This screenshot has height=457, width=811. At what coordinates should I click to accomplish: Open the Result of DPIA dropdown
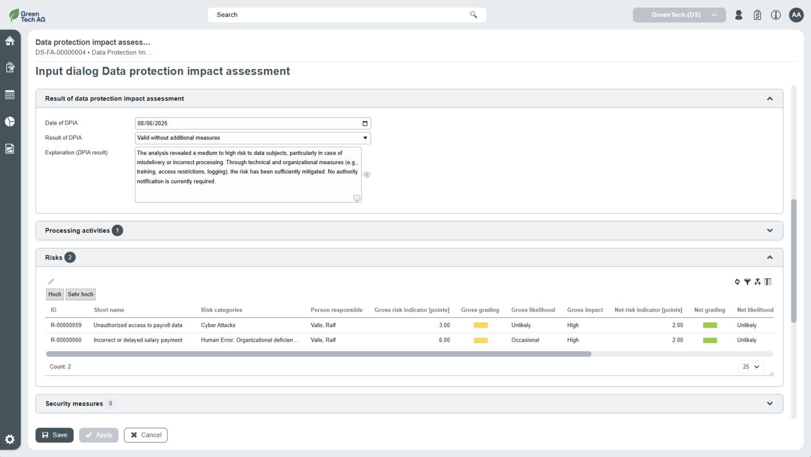point(252,138)
